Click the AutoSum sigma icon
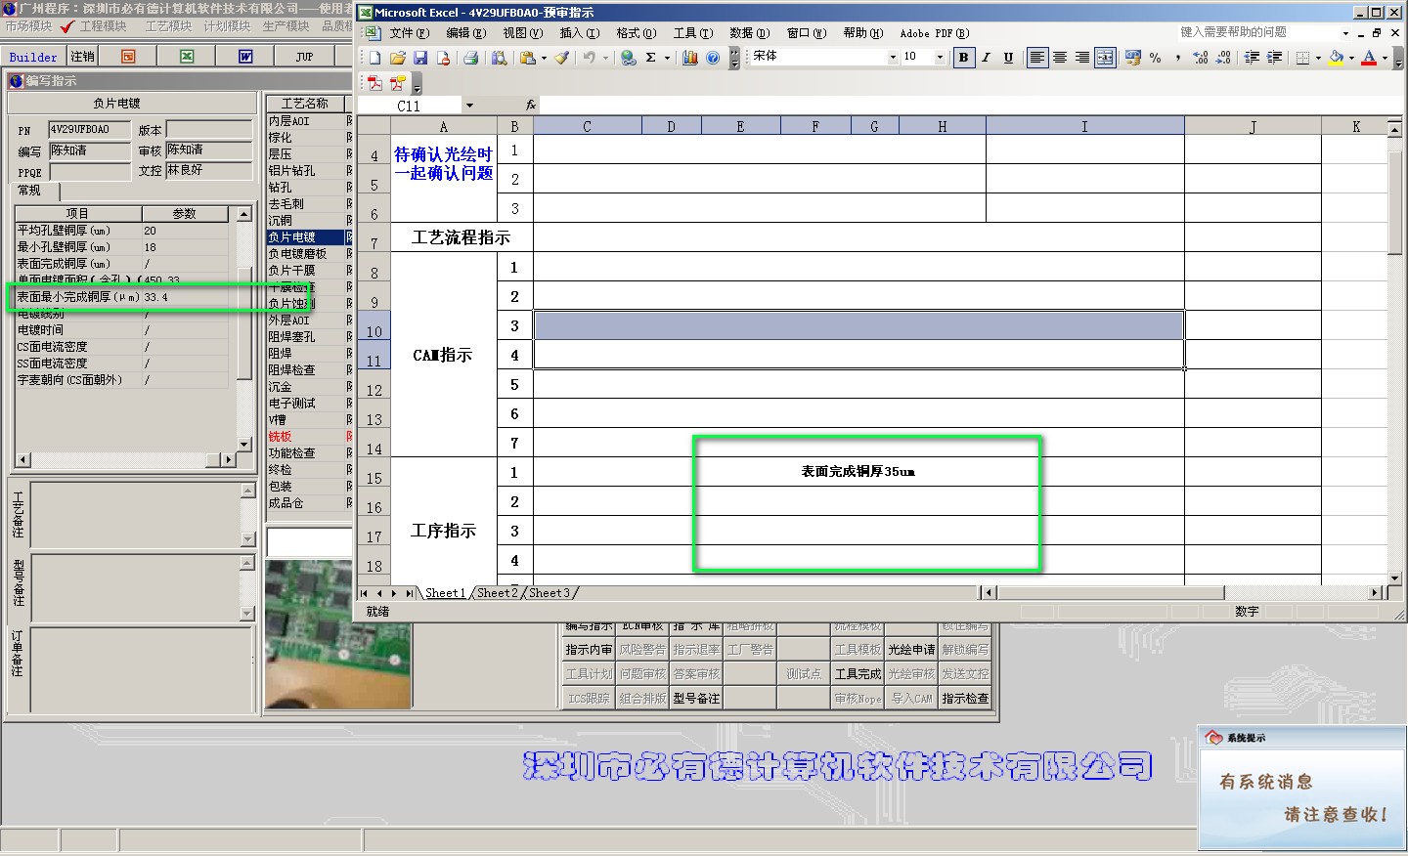The width and height of the screenshot is (1408, 856). coord(651,58)
